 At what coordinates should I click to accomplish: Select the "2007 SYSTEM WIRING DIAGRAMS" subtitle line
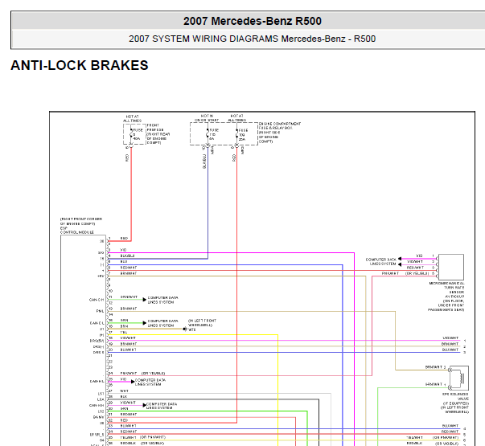[x=252, y=39]
